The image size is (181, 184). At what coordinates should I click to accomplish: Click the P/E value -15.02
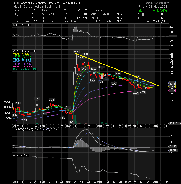click(82, 10)
